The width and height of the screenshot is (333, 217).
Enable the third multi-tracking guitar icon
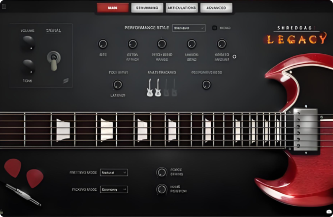click(x=166, y=88)
